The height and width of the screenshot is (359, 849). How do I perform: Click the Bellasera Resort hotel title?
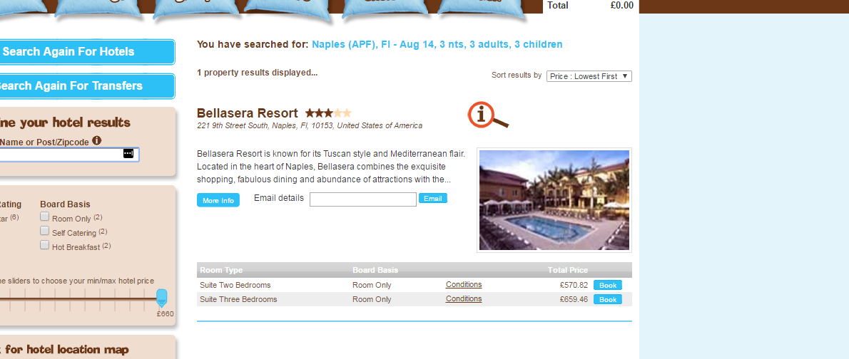point(248,113)
